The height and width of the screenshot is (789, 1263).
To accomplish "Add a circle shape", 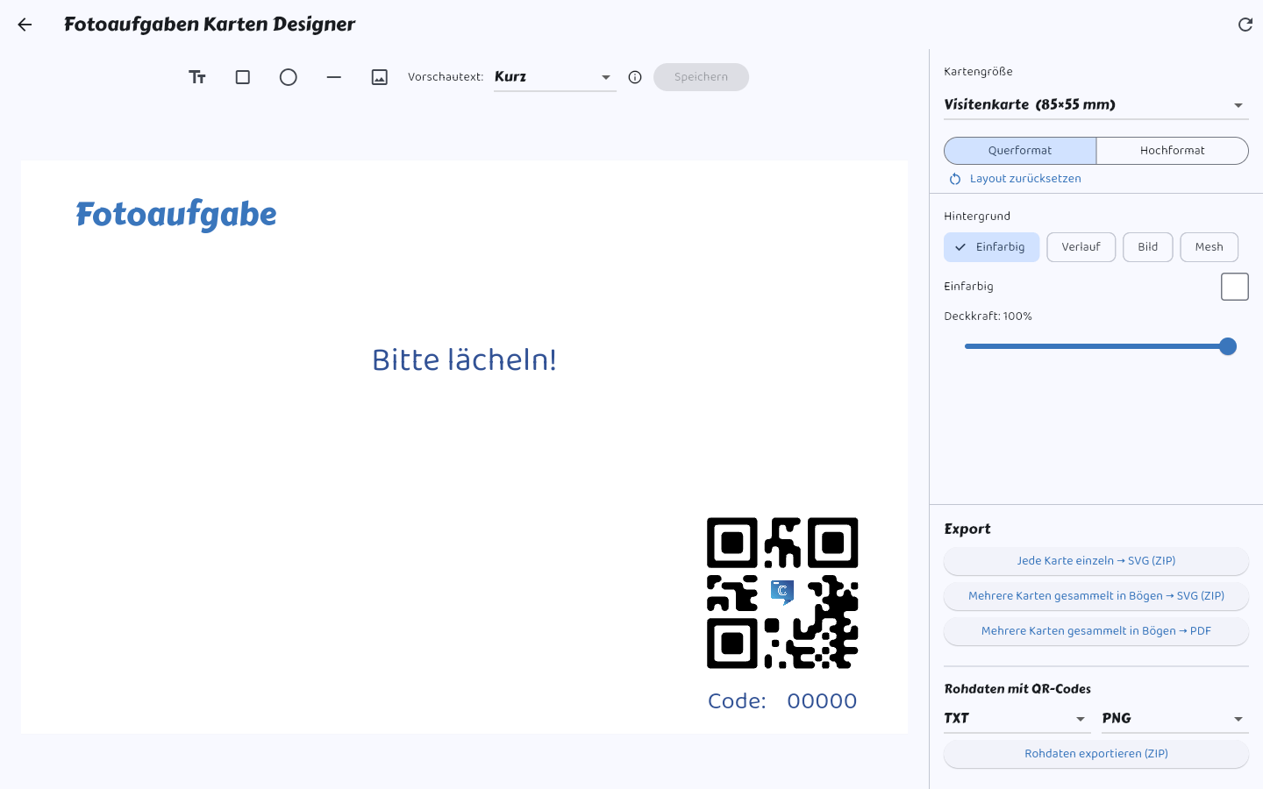I will [289, 77].
